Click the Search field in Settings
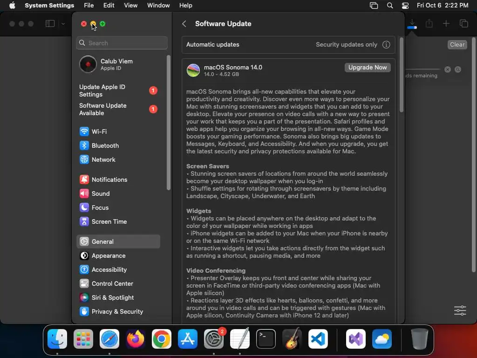Viewport: 477px width, 358px height. (122, 43)
